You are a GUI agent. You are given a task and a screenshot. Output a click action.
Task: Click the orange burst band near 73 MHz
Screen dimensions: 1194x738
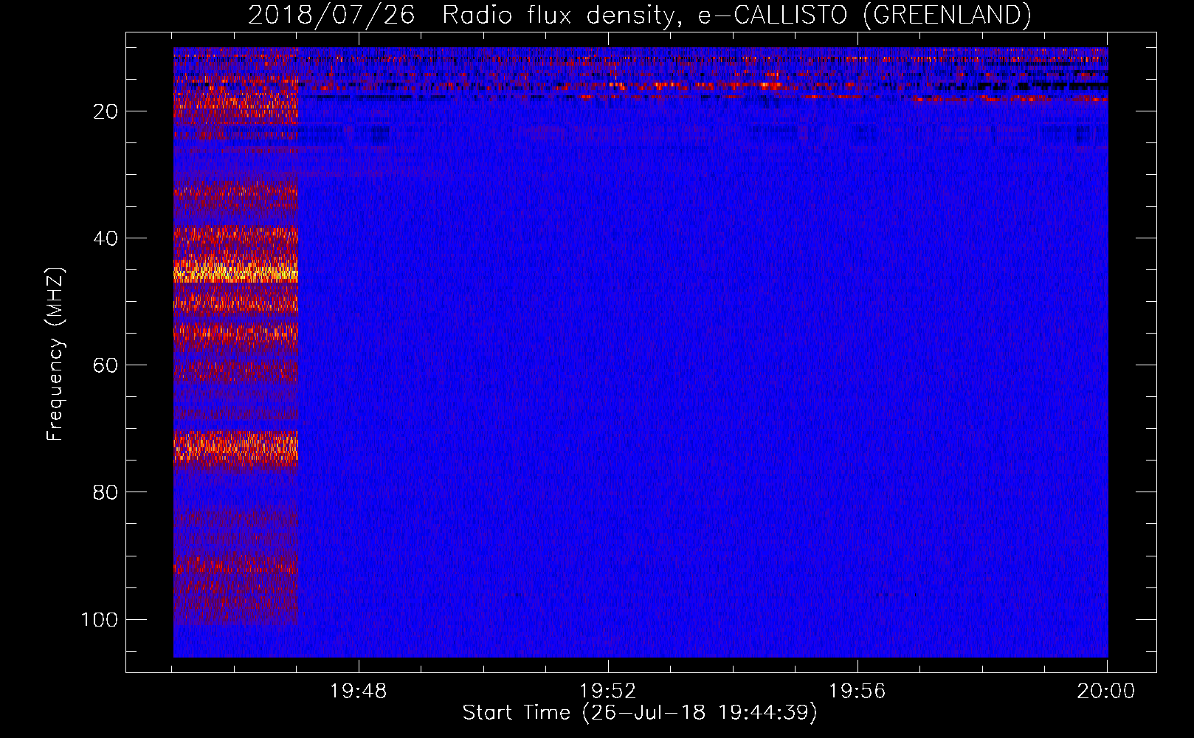click(235, 446)
